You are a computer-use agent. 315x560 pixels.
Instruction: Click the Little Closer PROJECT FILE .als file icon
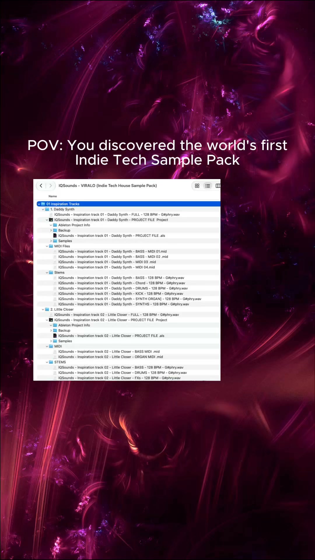(x=55, y=336)
